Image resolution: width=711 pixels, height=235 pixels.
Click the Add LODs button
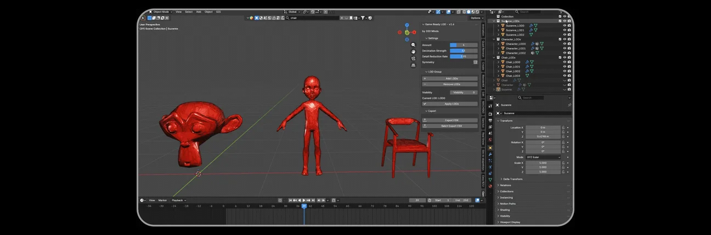[x=449, y=79]
